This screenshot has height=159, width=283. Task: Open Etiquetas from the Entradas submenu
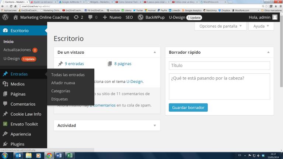click(x=59, y=99)
